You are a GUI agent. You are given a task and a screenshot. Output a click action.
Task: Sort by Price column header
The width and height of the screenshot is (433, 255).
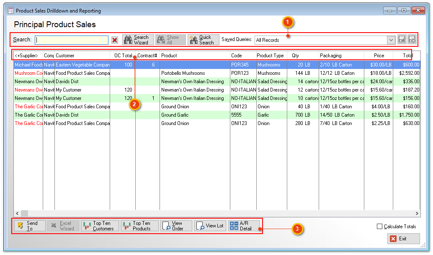[x=379, y=56]
